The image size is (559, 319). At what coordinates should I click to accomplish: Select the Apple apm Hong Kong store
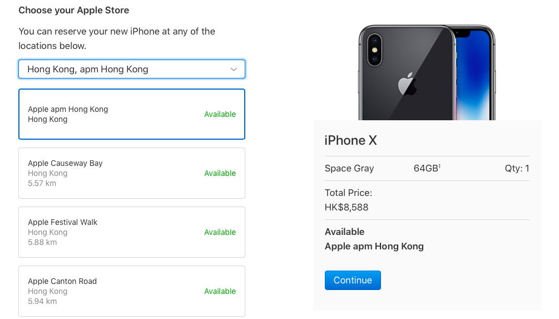click(x=131, y=114)
